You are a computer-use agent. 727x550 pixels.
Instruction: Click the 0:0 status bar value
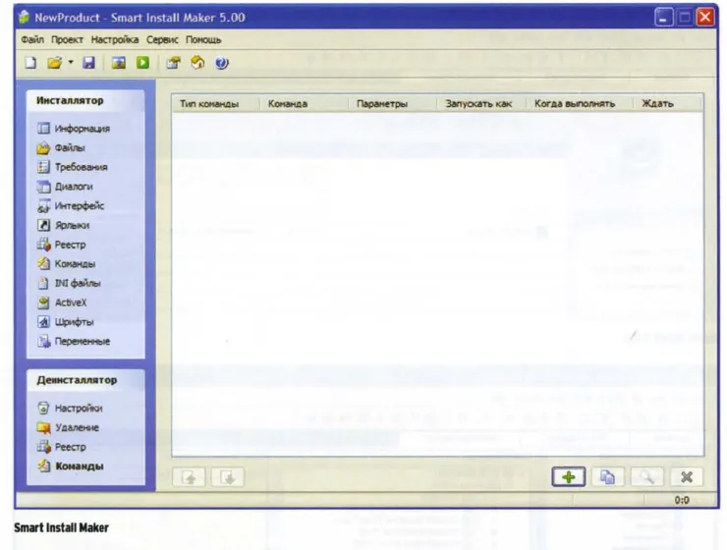682,500
